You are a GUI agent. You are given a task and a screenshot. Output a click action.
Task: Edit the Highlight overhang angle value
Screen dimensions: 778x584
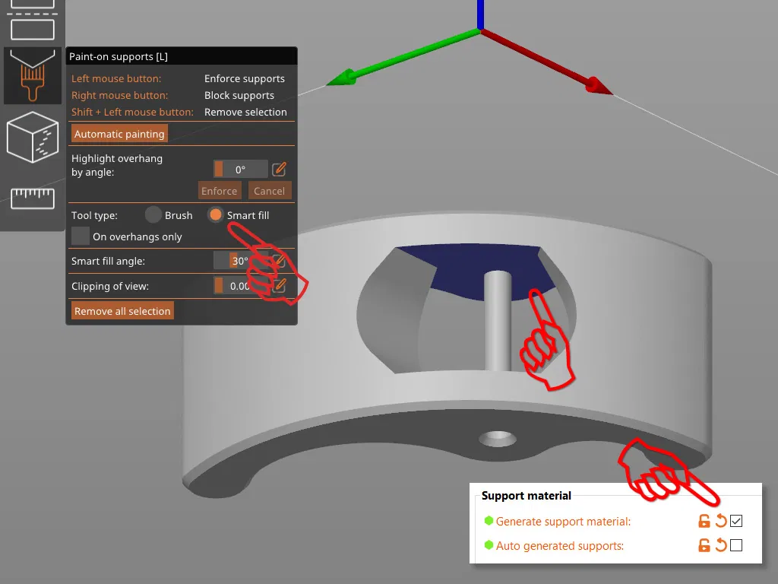coord(279,170)
